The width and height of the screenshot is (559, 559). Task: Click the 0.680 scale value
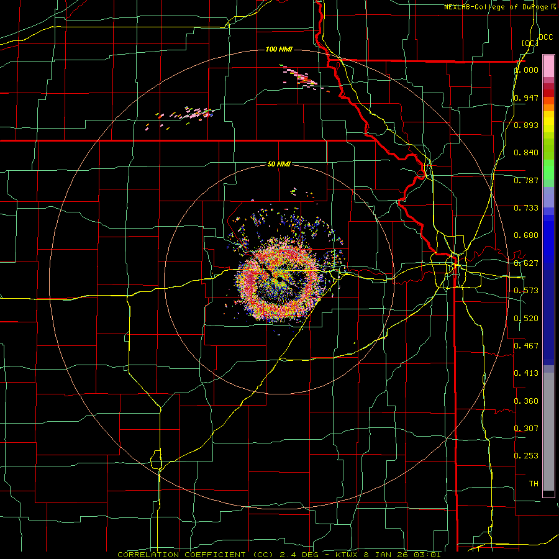click(526, 235)
